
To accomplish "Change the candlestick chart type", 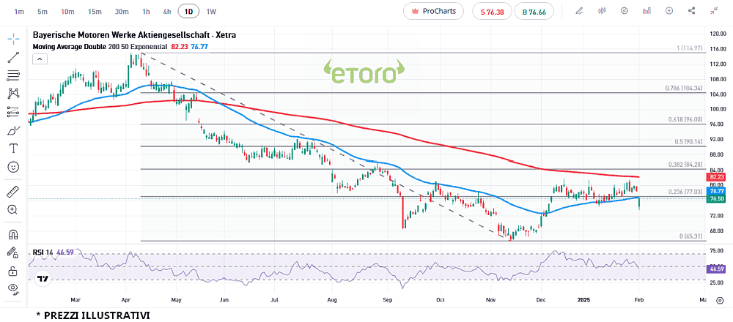I will click(602, 11).
